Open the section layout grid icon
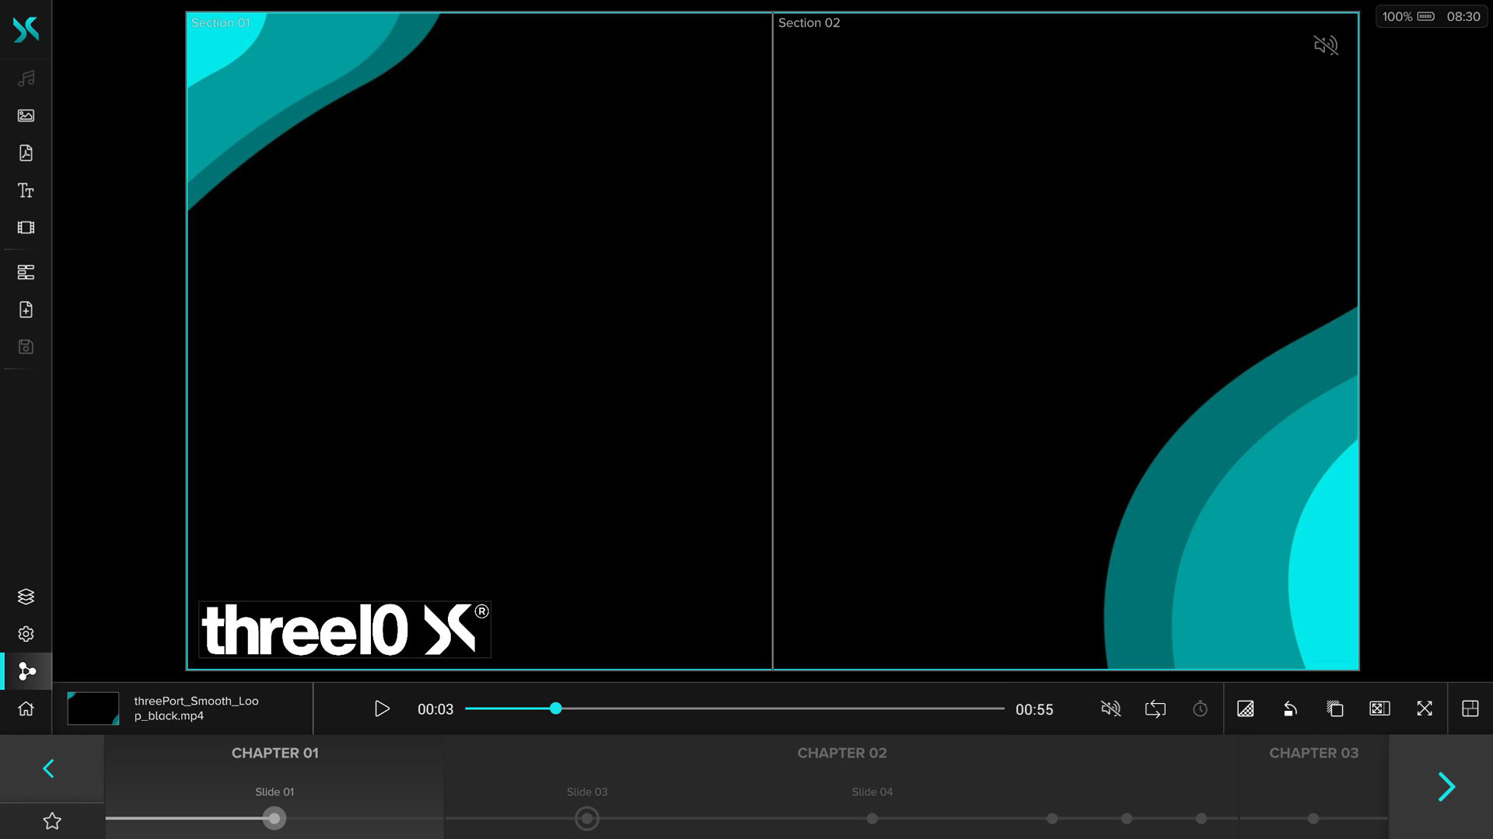Image resolution: width=1493 pixels, height=839 pixels. point(1470,708)
